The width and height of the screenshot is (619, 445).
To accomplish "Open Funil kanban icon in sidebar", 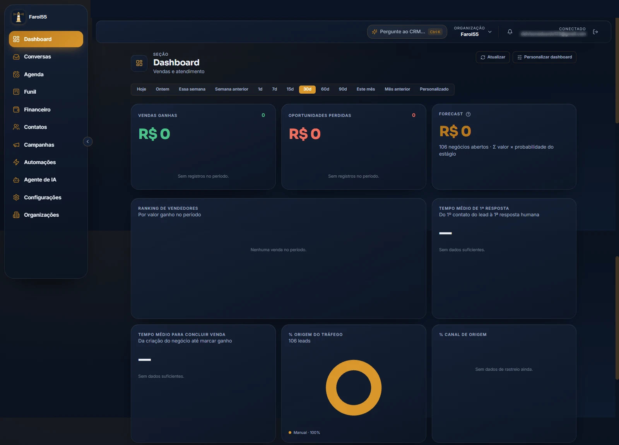I will (16, 92).
